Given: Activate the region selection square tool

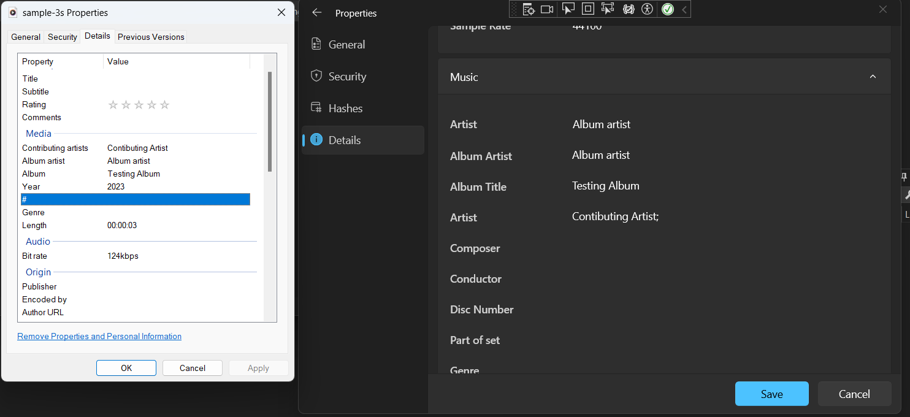Looking at the screenshot, I should click(x=587, y=9).
